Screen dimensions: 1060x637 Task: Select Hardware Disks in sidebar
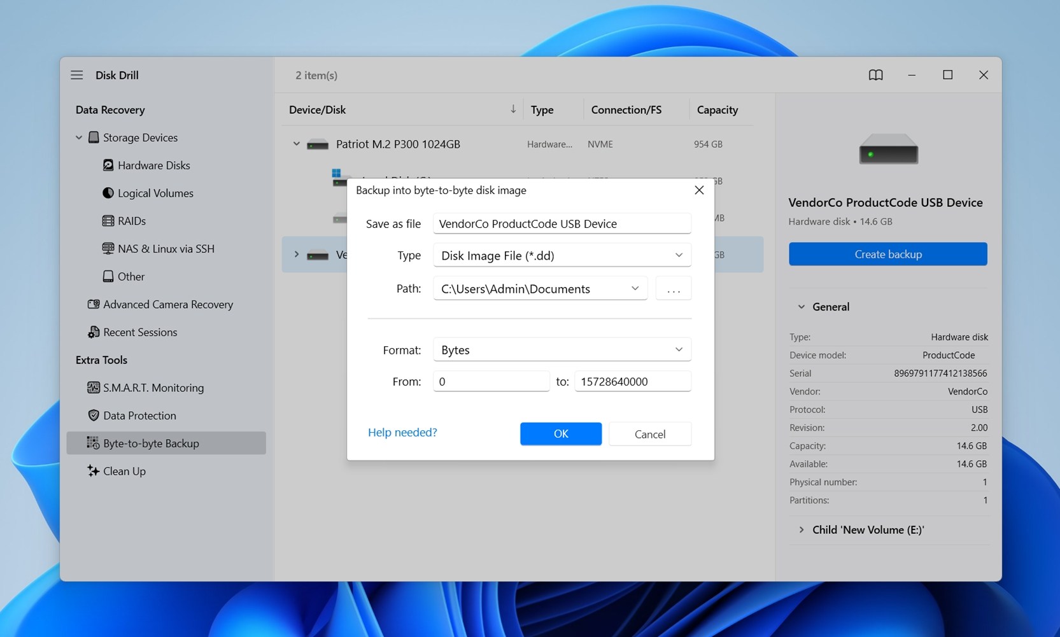pyautogui.click(x=153, y=165)
